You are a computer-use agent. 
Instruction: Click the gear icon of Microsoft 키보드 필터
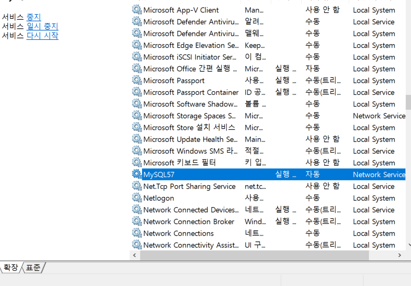(x=136, y=162)
